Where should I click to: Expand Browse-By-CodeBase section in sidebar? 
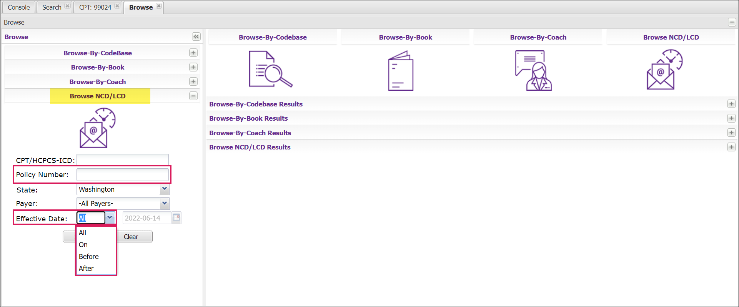[x=193, y=53]
